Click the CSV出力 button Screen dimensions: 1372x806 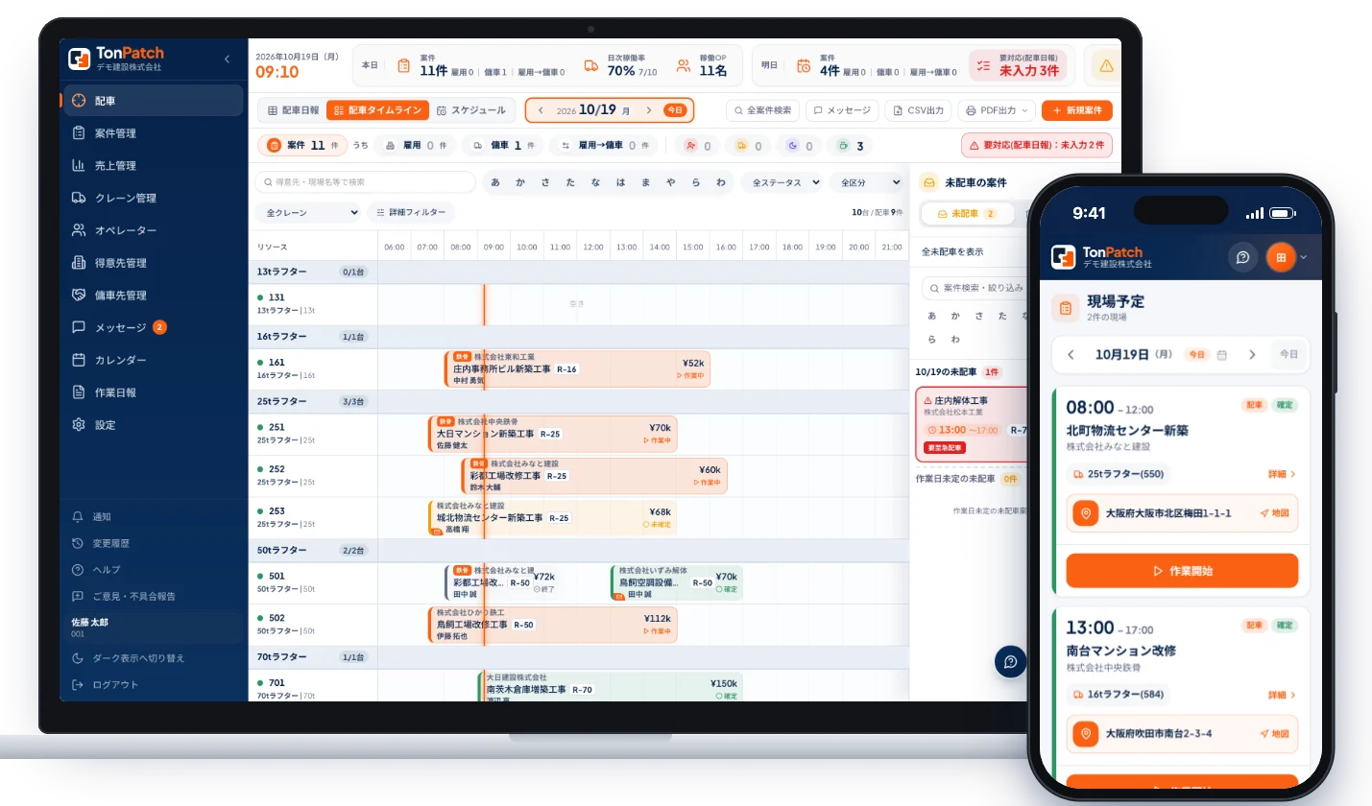point(918,110)
